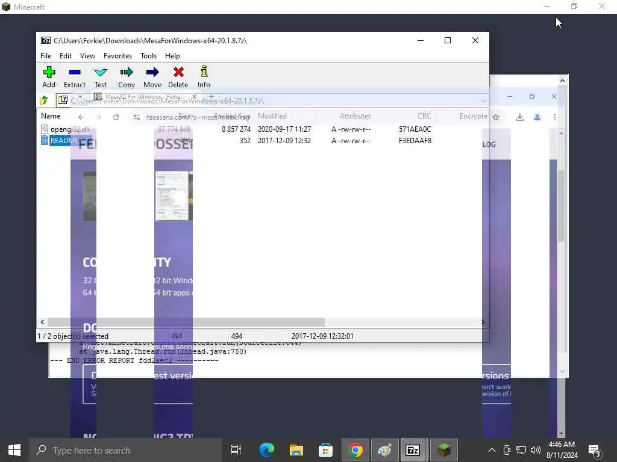Open the Windows Start menu
617x462 pixels.
(x=14, y=450)
